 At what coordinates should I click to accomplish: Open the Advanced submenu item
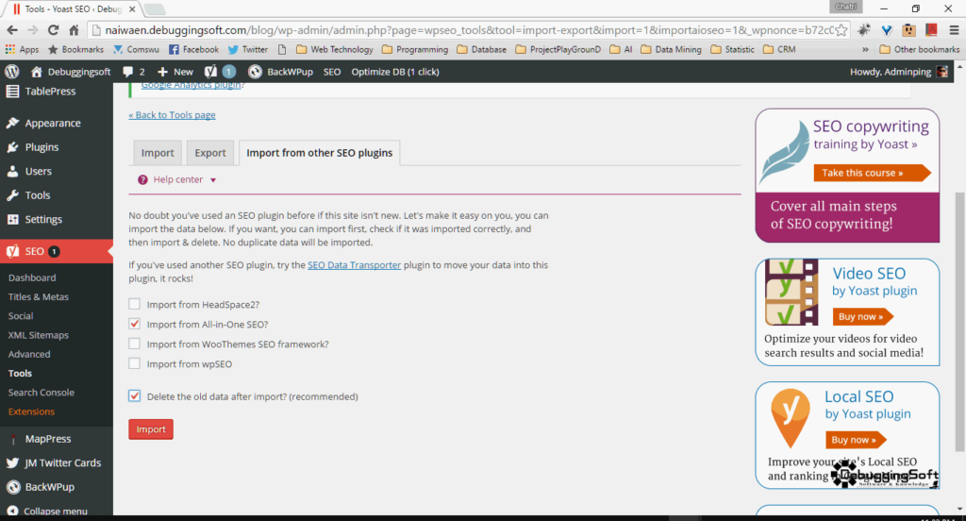pos(29,354)
